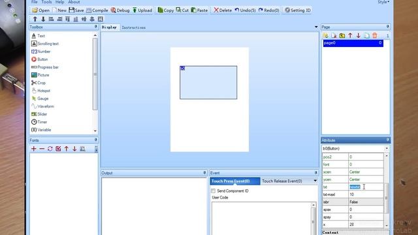This screenshot has height=235, width=418.
Task: Move page up in Page panel
Action: 350,35
